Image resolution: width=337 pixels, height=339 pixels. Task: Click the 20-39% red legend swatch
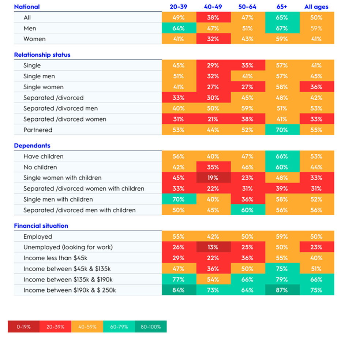tap(56, 327)
